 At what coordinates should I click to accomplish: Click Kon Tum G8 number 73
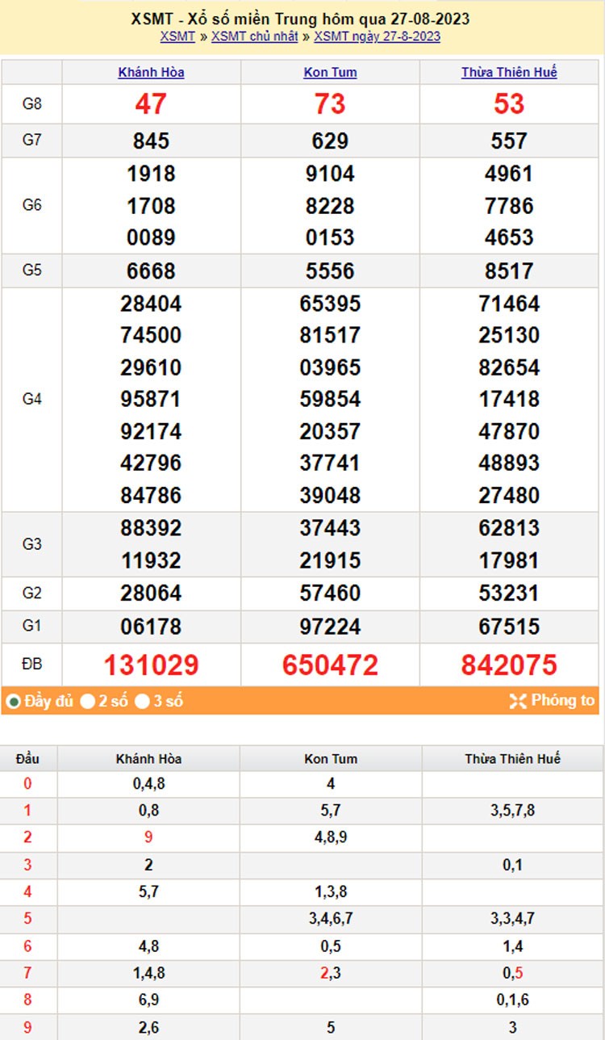(330, 104)
